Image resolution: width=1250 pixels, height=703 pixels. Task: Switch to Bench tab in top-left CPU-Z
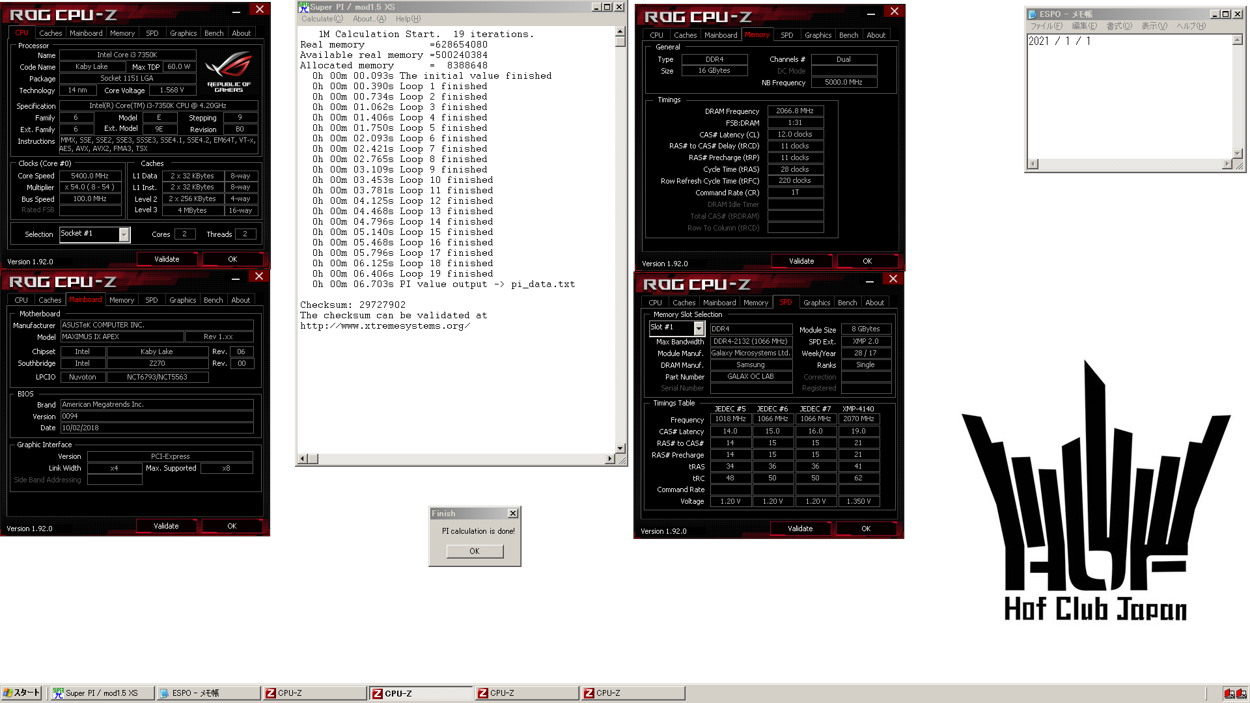coord(214,33)
